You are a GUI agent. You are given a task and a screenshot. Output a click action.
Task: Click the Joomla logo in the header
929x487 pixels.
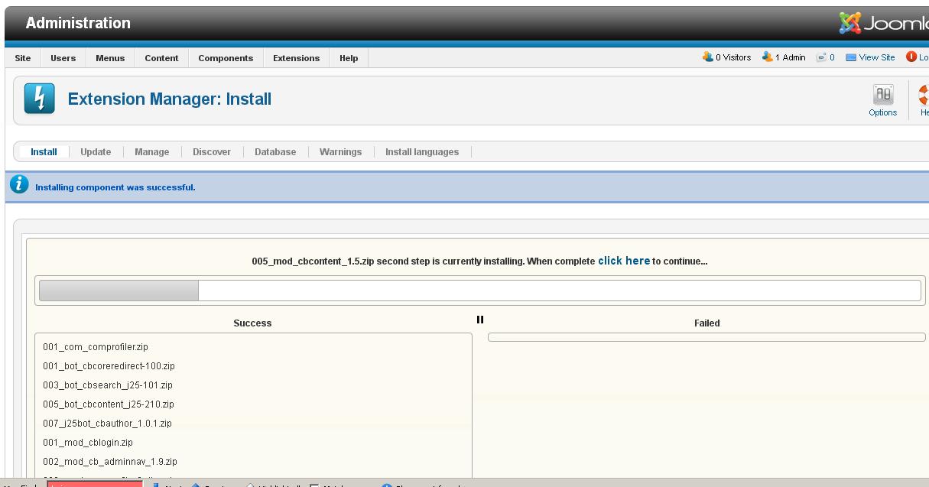click(883, 24)
